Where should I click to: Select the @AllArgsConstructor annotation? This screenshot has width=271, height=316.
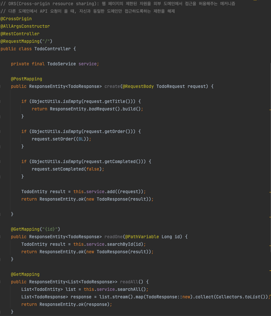[x=25, y=26]
